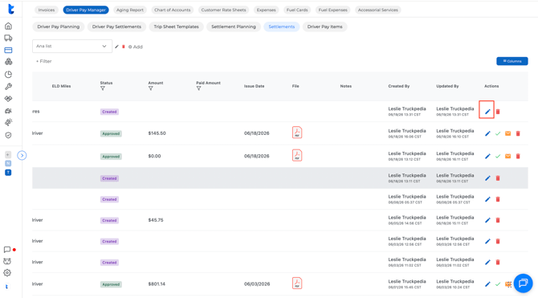This screenshot has width=538, height=298.
Task: Open the Paid Amount column filter funnel
Action: point(198,88)
